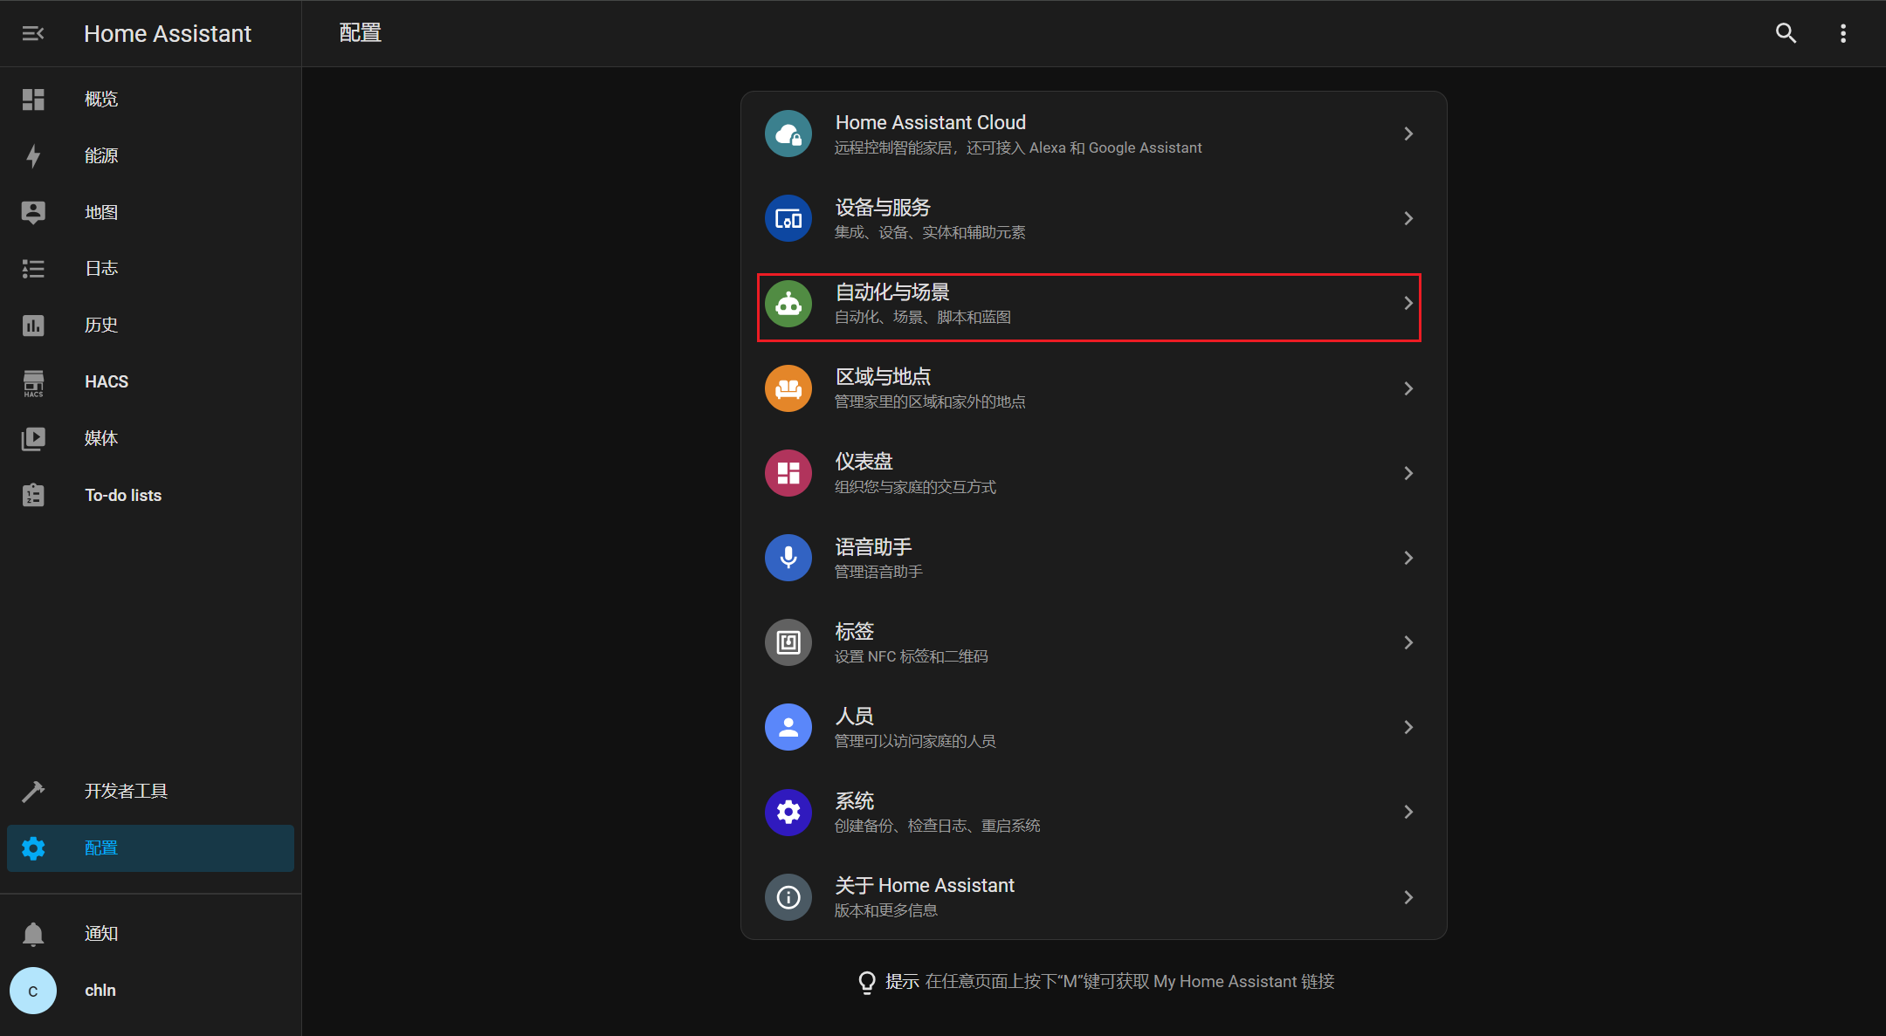1886x1036 pixels.
Task: Click the 语音助手 microphone icon
Action: click(788, 558)
